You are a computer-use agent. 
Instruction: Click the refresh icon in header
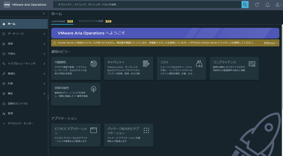pos(257,5)
